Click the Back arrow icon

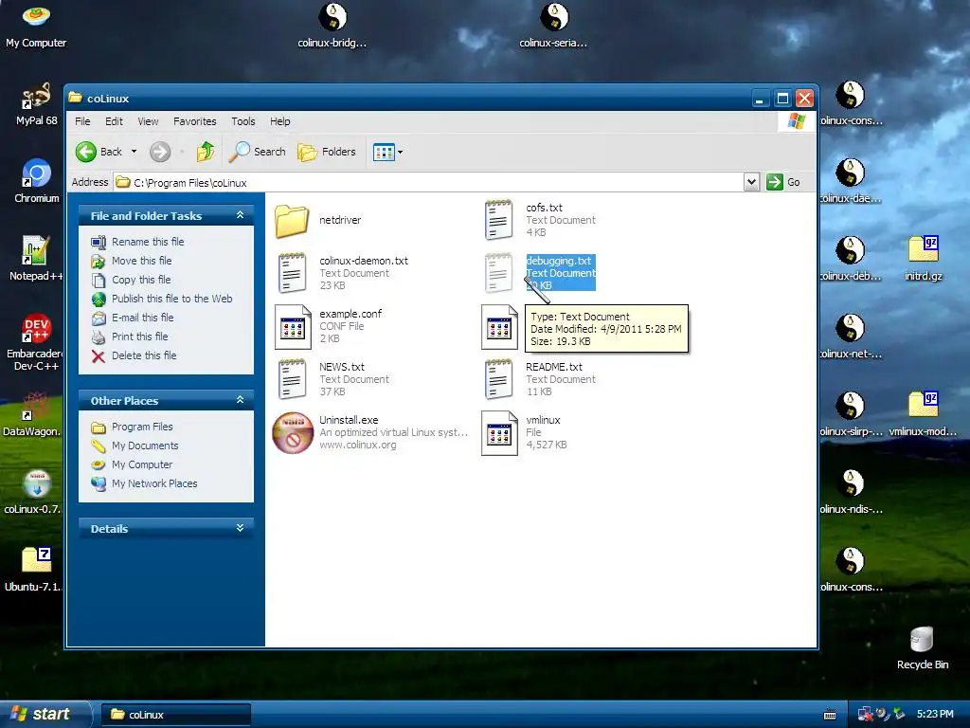tap(86, 152)
